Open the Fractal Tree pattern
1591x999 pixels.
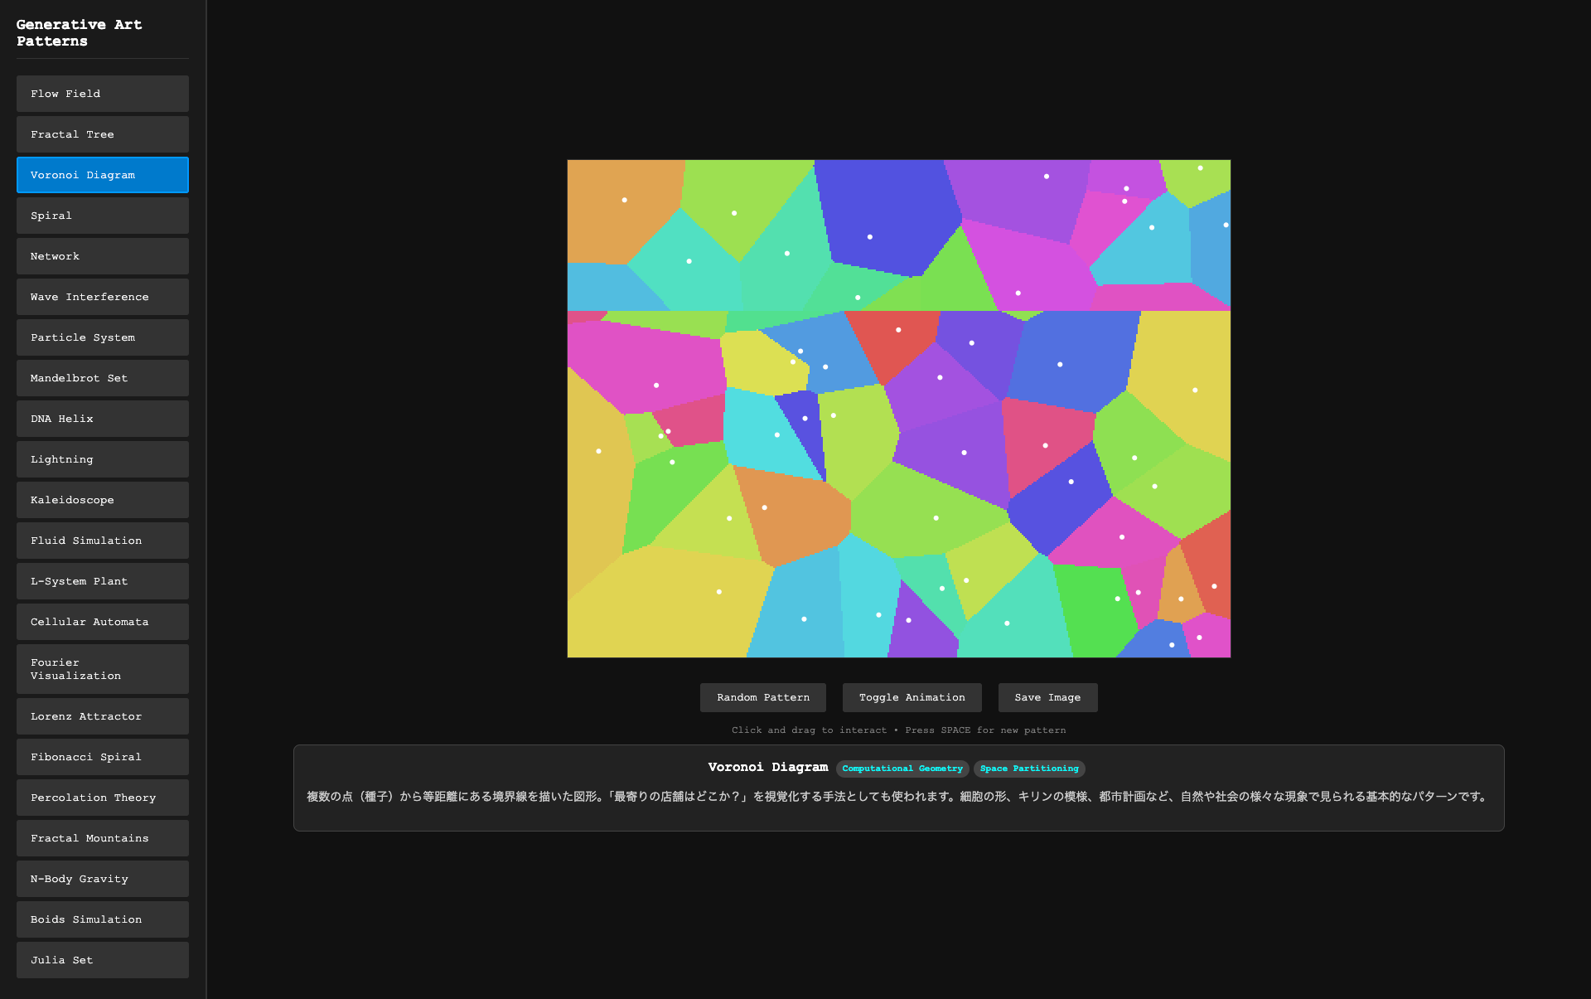click(x=102, y=134)
